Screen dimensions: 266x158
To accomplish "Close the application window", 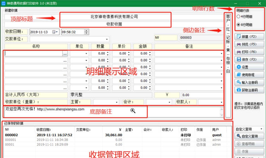I will 259,3.
